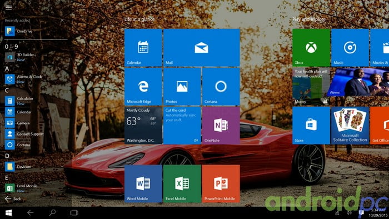Dismiss the Recently added list with X
This screenshot has width=389, height=219.
coord(62,21)
